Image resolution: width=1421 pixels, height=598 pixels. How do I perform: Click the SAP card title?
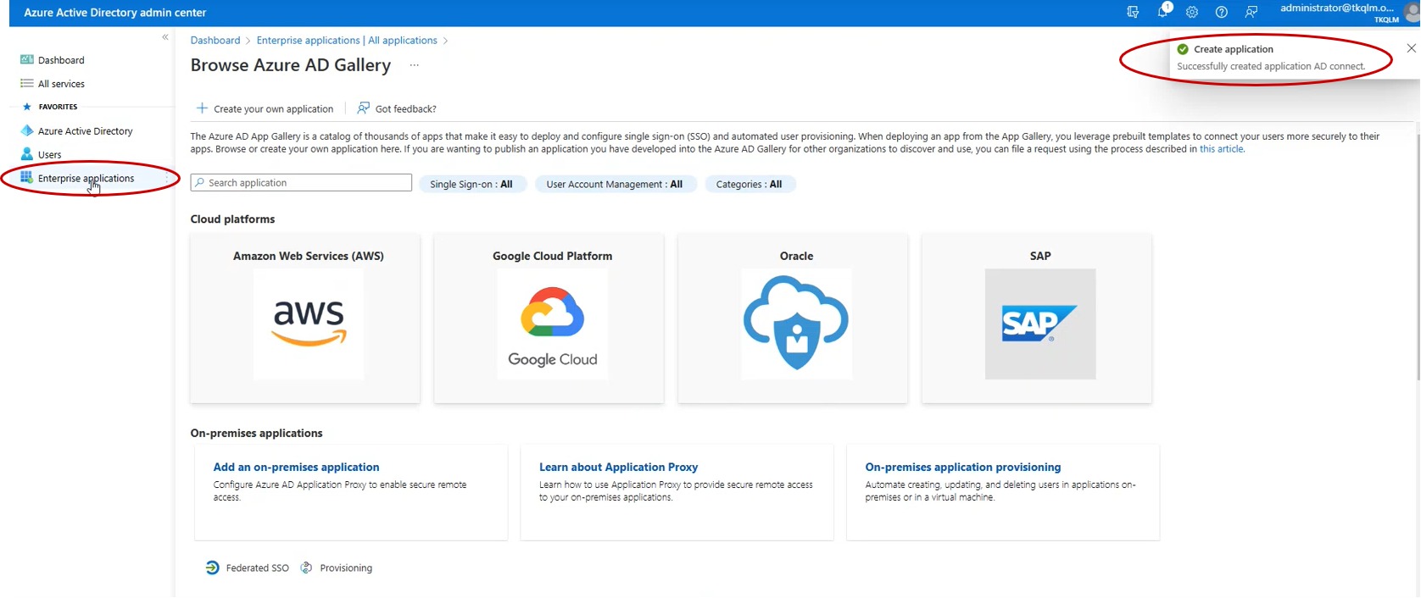pyautogui.click(x=1040, y=256)
